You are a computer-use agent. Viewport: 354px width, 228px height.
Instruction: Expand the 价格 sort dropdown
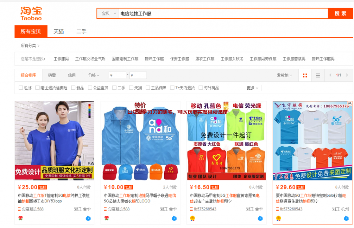pyautogui.click(x=94, y=75)
